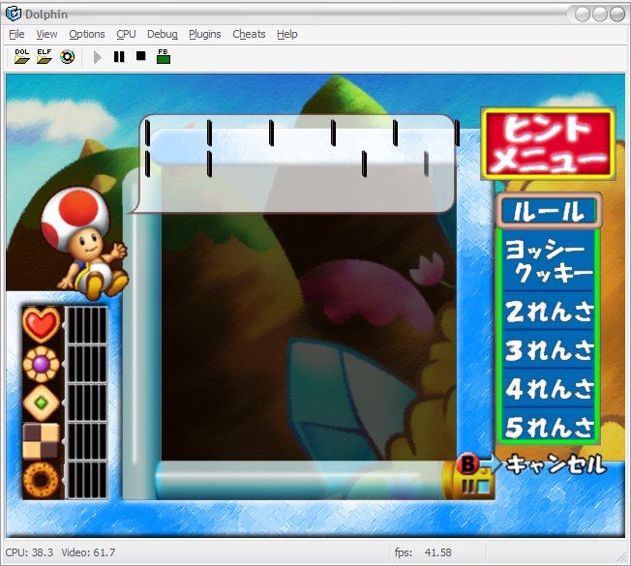The image size is (631, 566).
Task: Open the CPU menu
Action: [126, 34]
